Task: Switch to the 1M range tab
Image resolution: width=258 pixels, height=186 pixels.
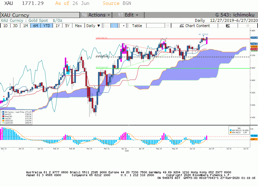Action: coord(25,26)
